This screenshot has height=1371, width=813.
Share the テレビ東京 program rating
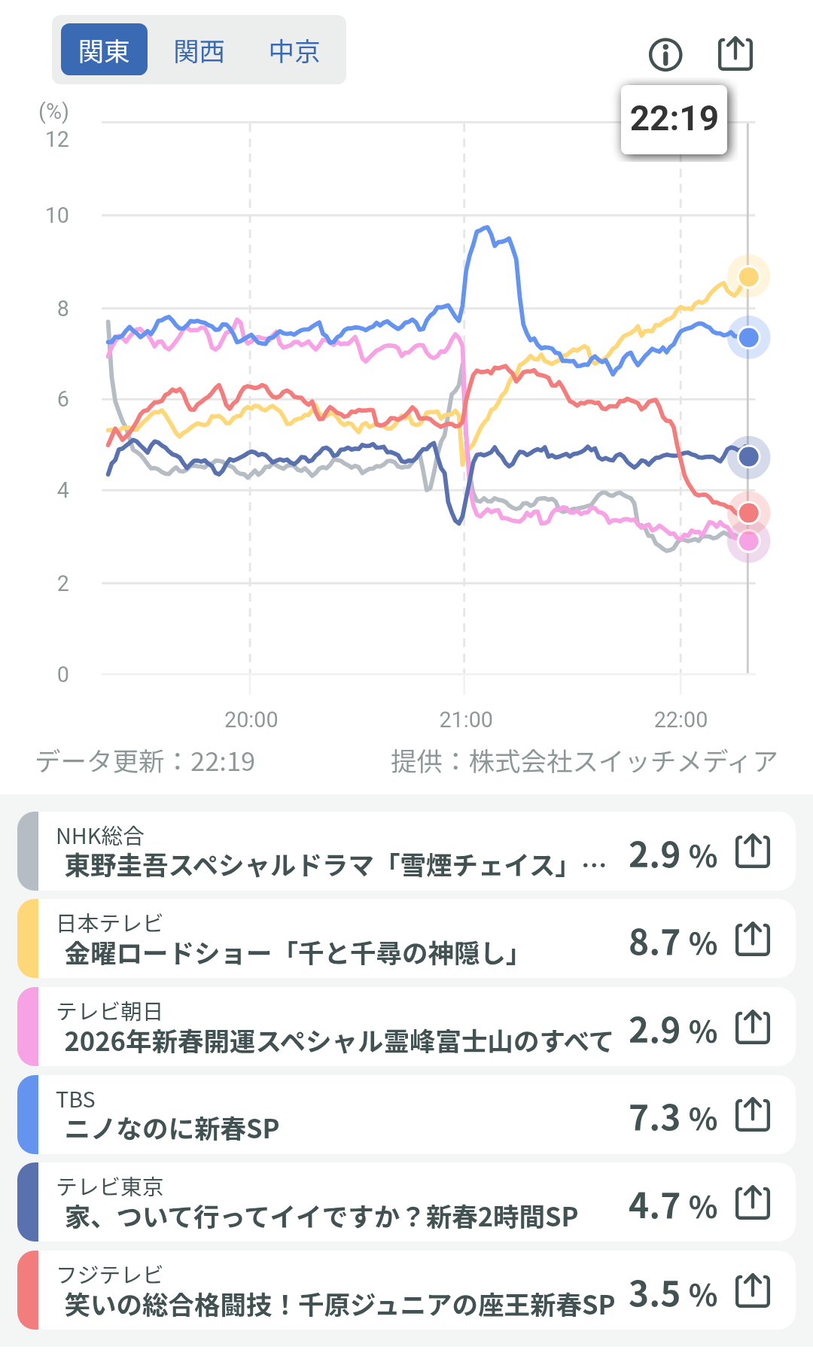752,1202
